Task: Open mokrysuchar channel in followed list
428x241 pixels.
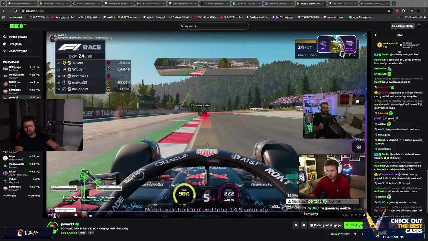Action: [21, 76]
